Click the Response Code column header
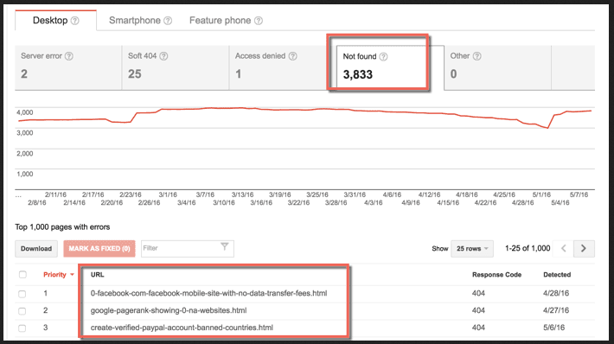This screenshot has height=344, width=614. pos(496,275)
